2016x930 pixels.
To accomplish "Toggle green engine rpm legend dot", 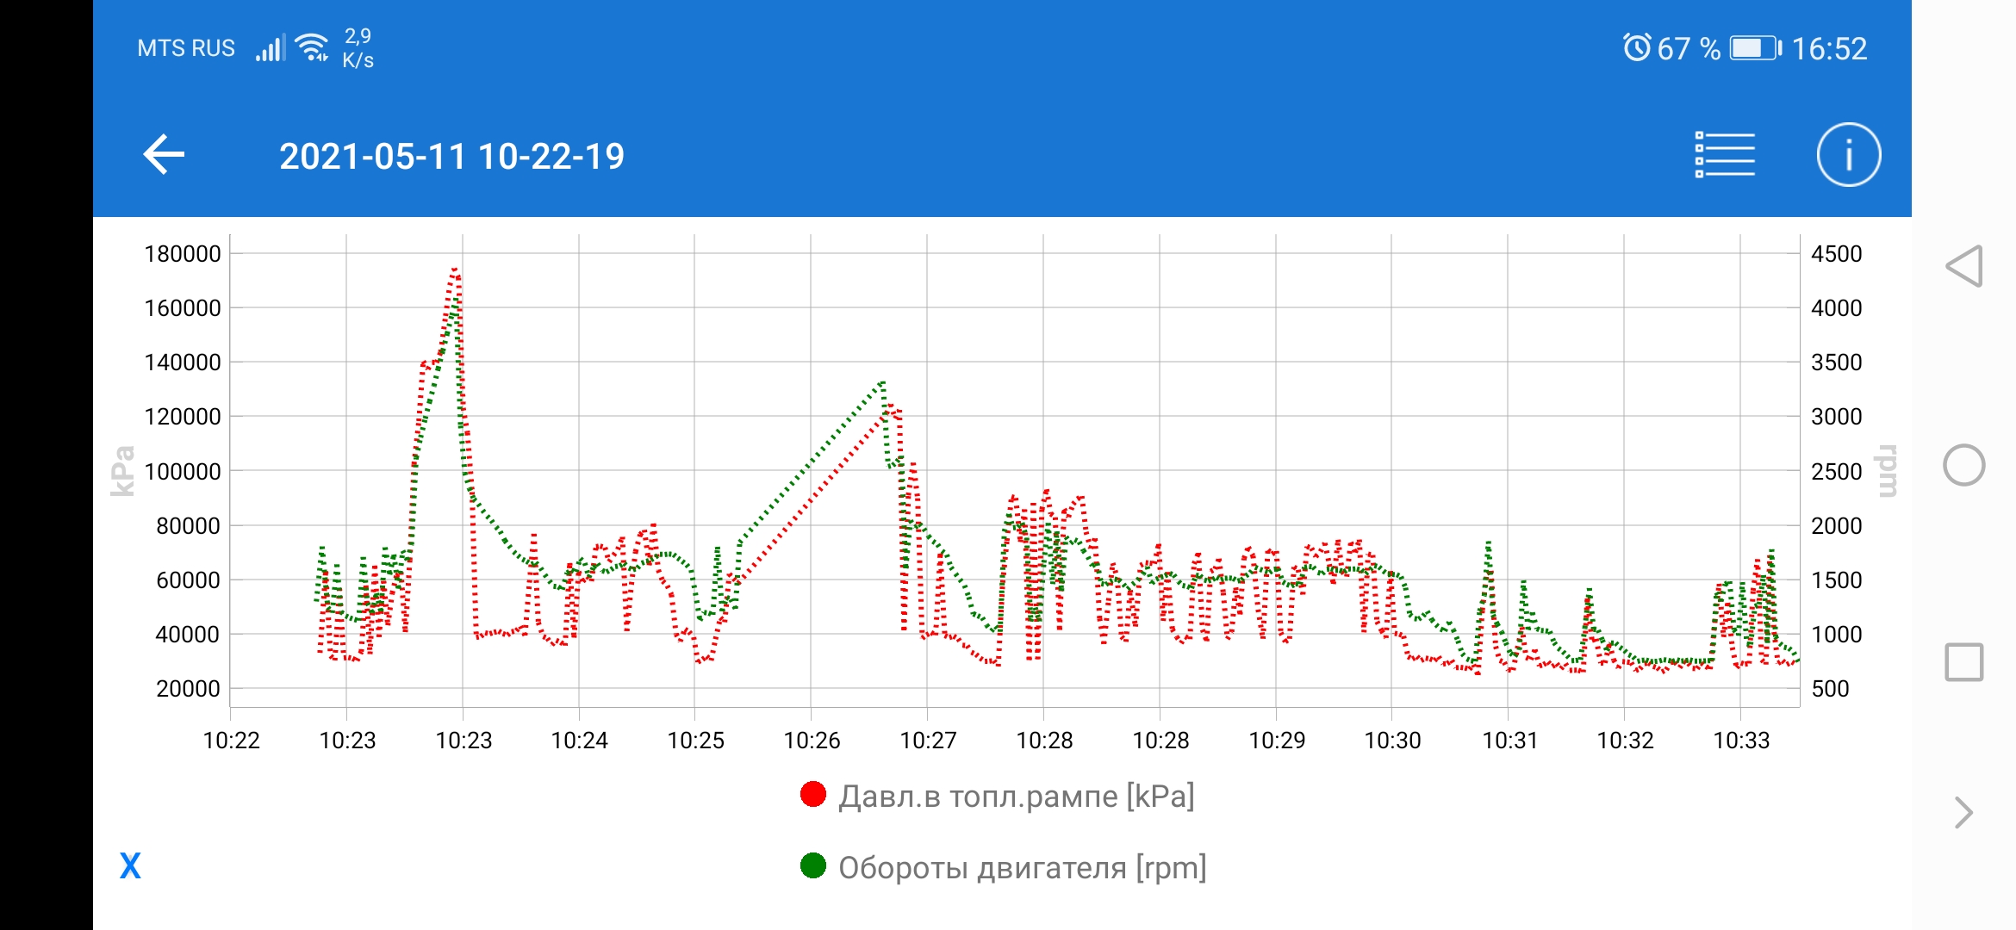I will [812, 865].
